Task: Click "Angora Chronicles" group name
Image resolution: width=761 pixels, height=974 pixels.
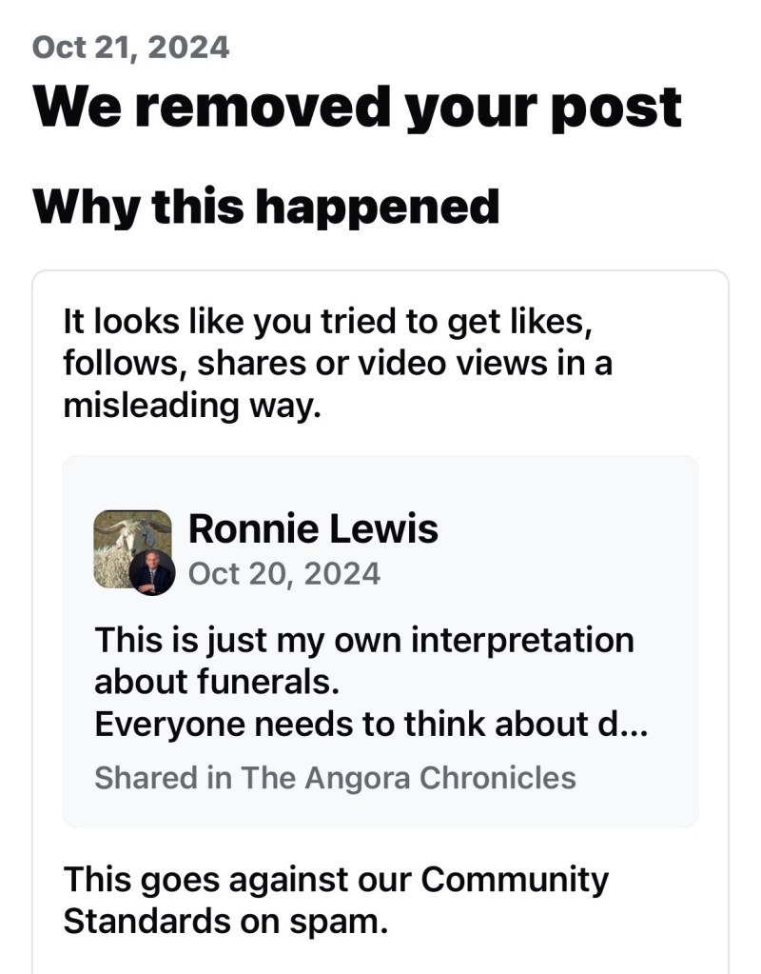Action: coord(440,777)
